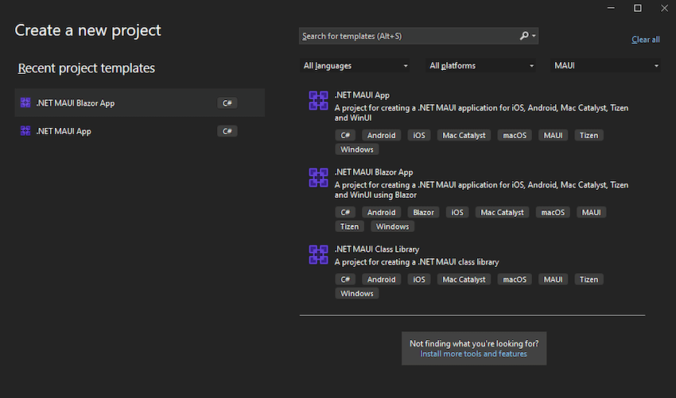This screenshot has height=398, width=676.
Task: Click the recent .NET MAUI Blazor App icon
Action: click(x=25, y=102)
